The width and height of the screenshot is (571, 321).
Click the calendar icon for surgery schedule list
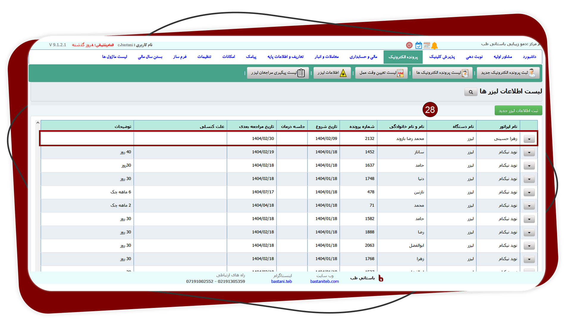[400, 73]
